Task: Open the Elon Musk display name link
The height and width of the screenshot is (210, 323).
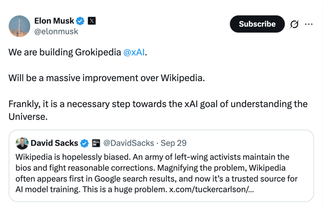Action: 54,21
